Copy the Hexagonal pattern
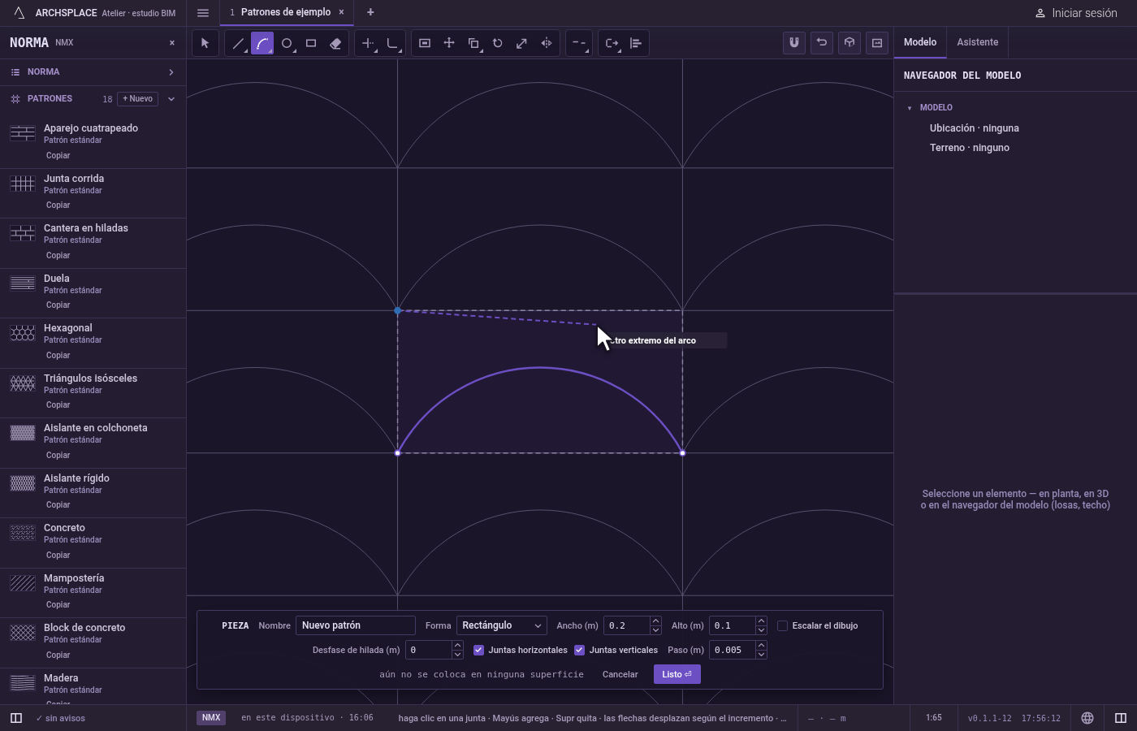Viewport: 1137px width, 731px height. (58, 355)
